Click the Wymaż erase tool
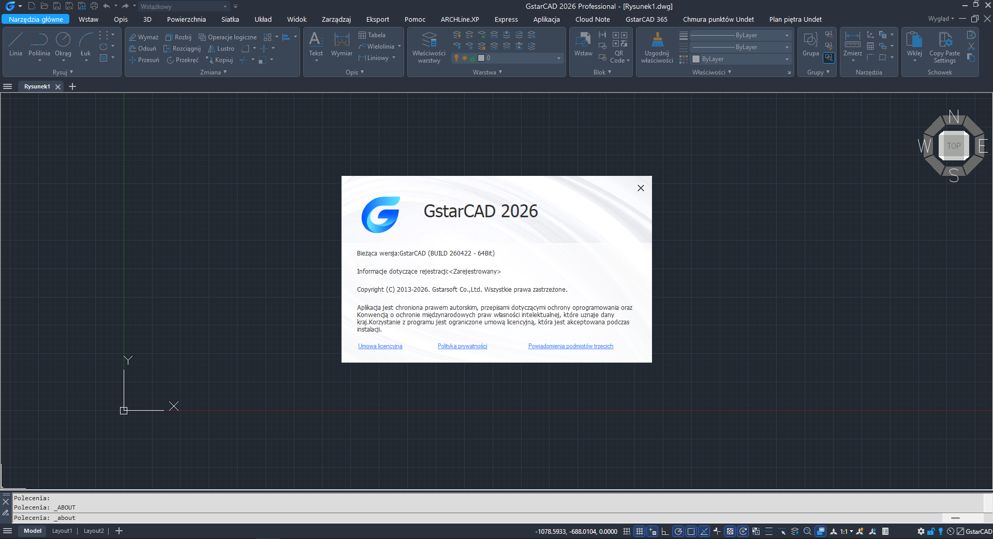Viewport: 993px width, 539px height. (x=143, y=37)
